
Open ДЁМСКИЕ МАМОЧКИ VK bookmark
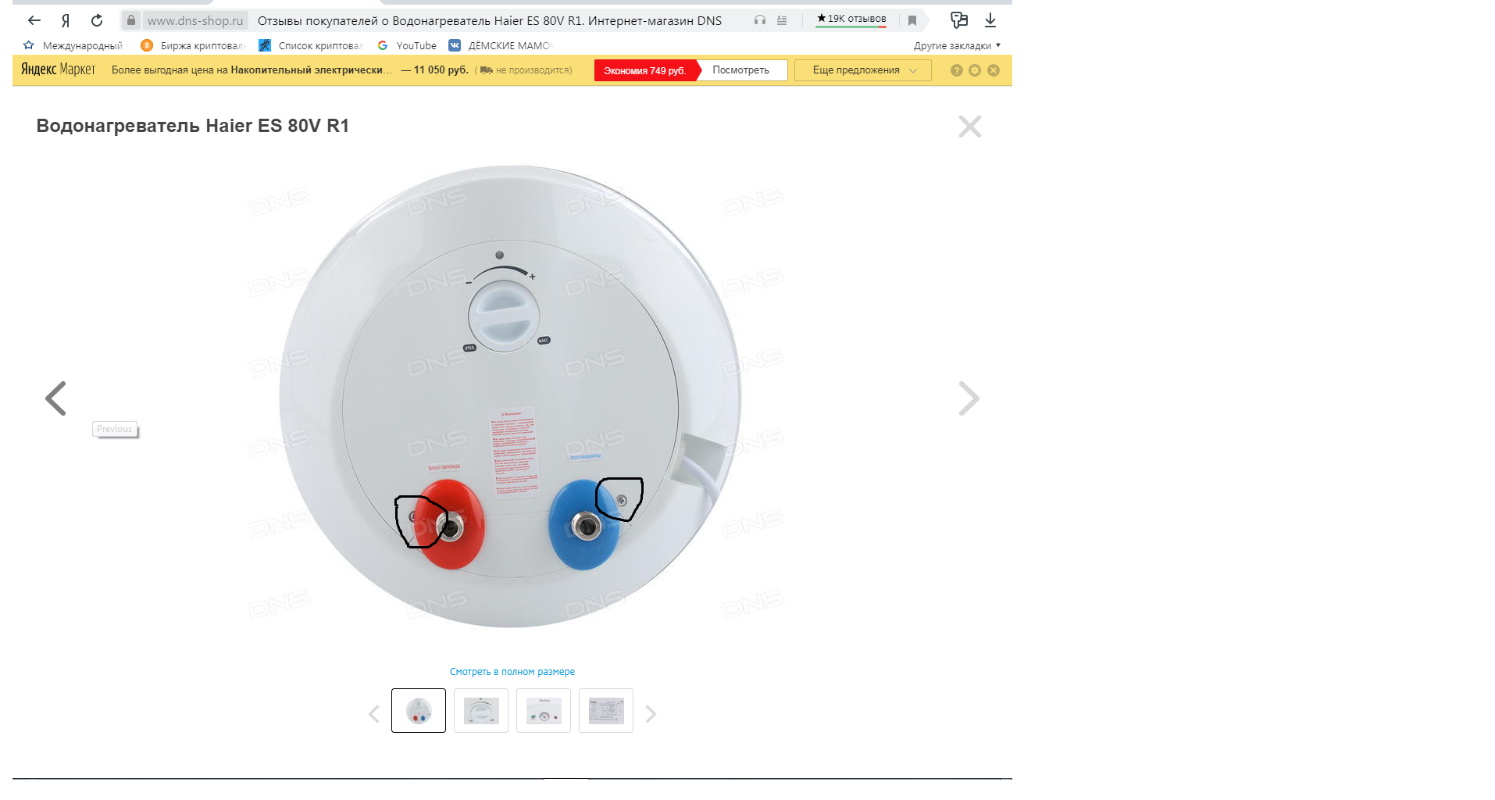tap(501, 45)
